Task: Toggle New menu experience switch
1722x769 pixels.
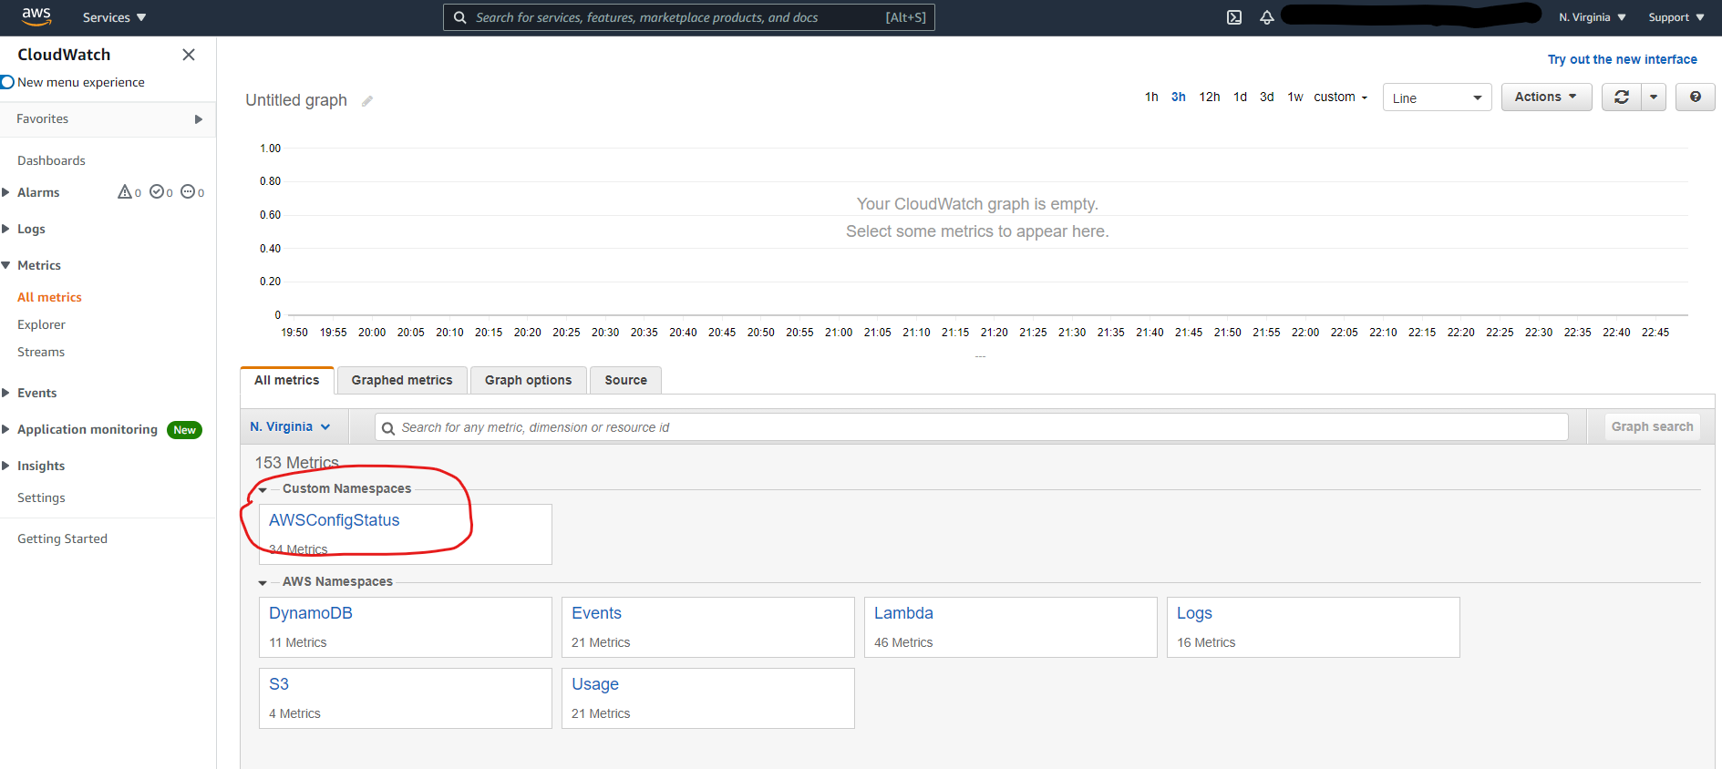Action: 8,82
